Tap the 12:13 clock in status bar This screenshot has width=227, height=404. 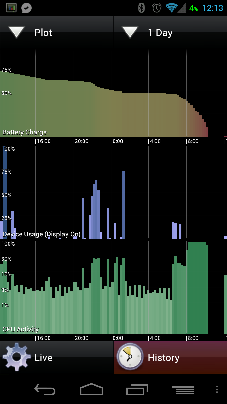click(x=213, y=8)
